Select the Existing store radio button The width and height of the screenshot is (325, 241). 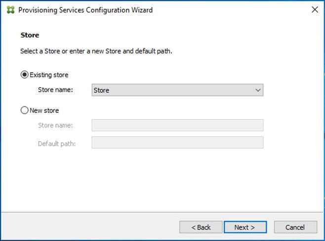pyautogui.click(x=25, y=75)
